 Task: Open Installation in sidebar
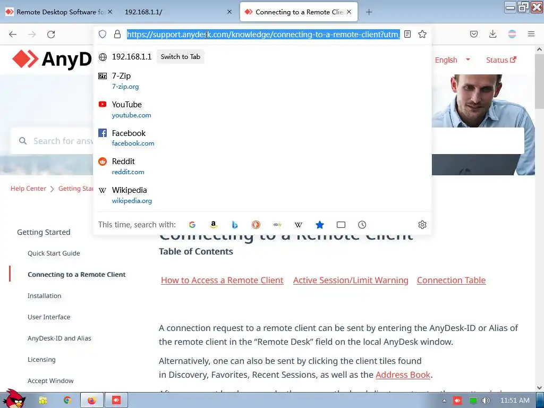tap(45, 295)
